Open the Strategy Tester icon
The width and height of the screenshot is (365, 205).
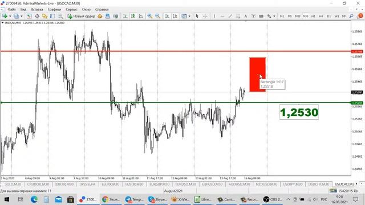[x=60, y=16]
